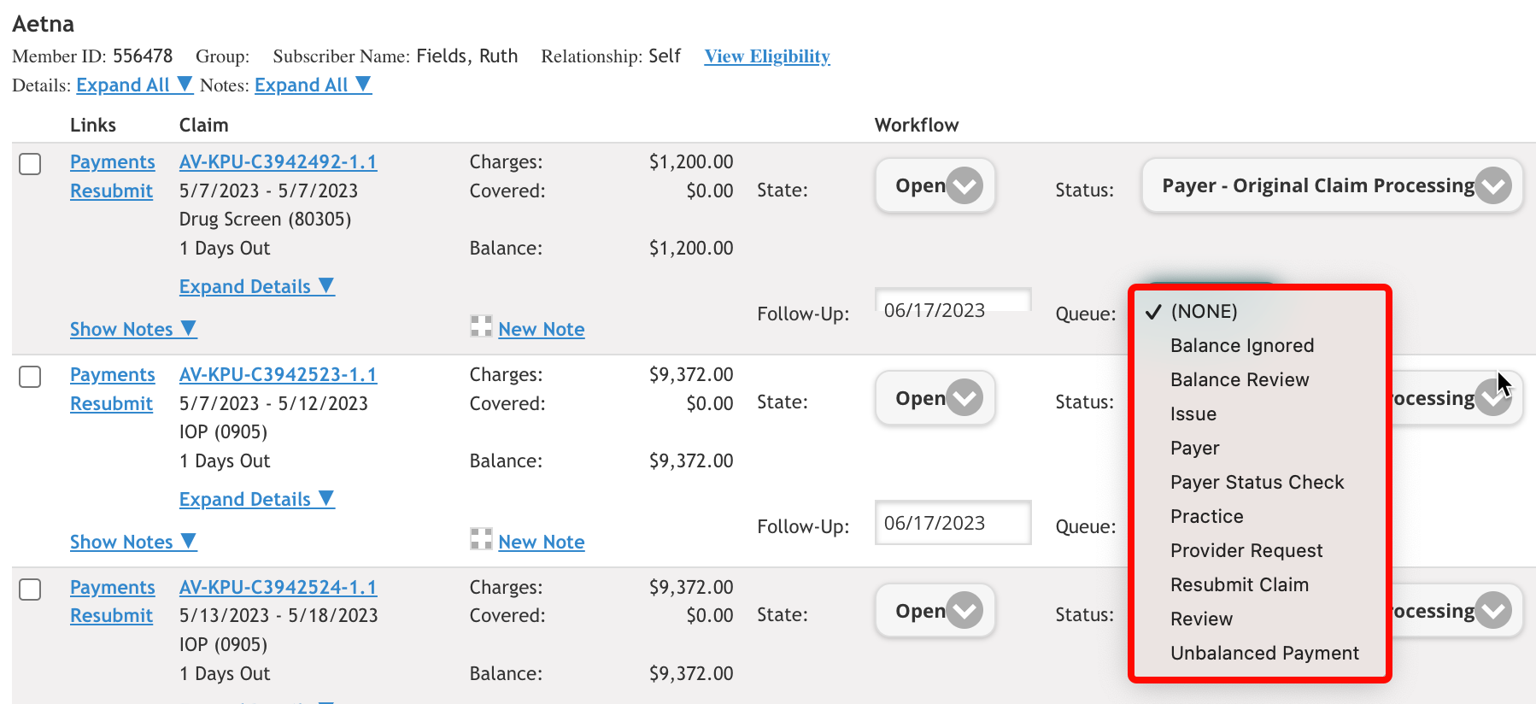
Task: Click the Notes Expand All triangle icon
Action: click(x=363, y=84)
